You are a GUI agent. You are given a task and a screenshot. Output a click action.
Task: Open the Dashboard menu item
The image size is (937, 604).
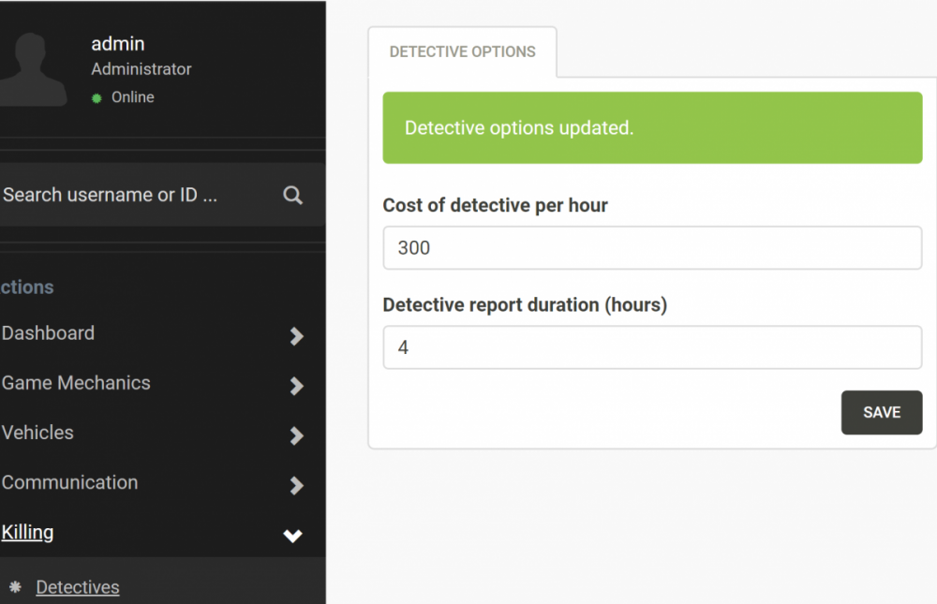(49, 333)
